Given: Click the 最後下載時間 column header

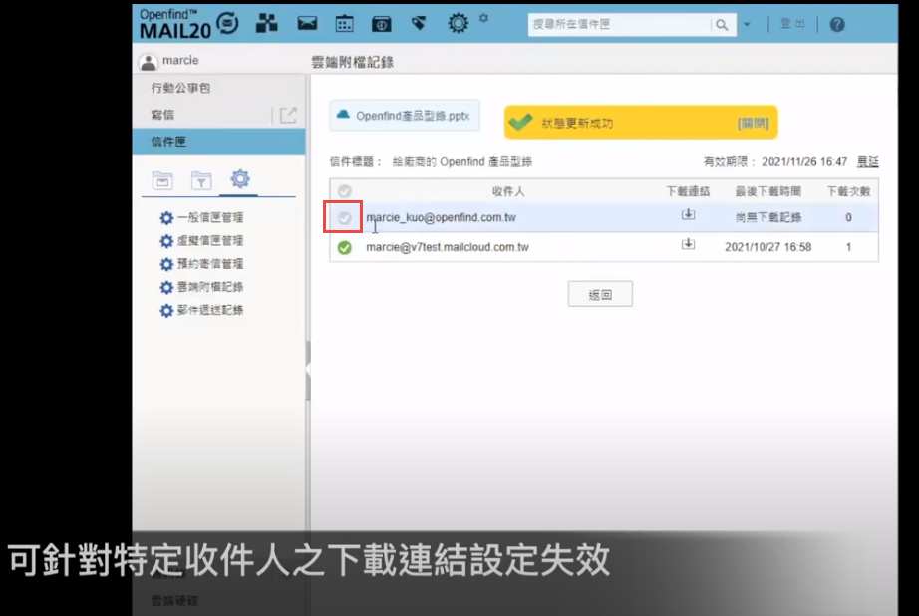Looking at the screenshot, I should click(768, 191).
